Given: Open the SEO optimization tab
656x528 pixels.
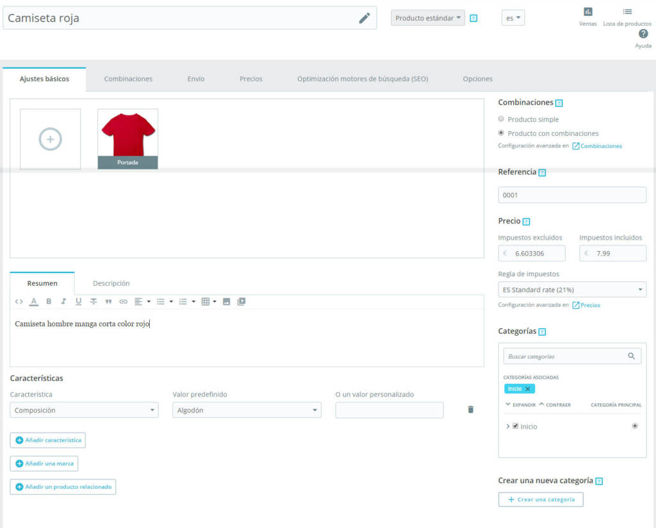Looking at the screenshot, I should tap(363, 79).
